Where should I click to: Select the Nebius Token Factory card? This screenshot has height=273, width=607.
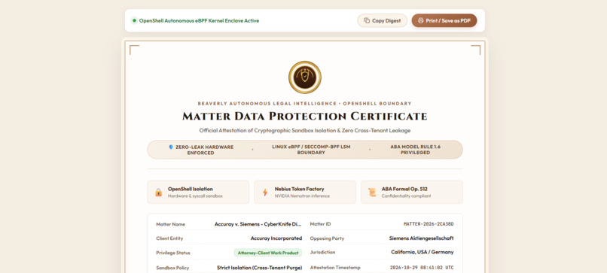[305, 193]
